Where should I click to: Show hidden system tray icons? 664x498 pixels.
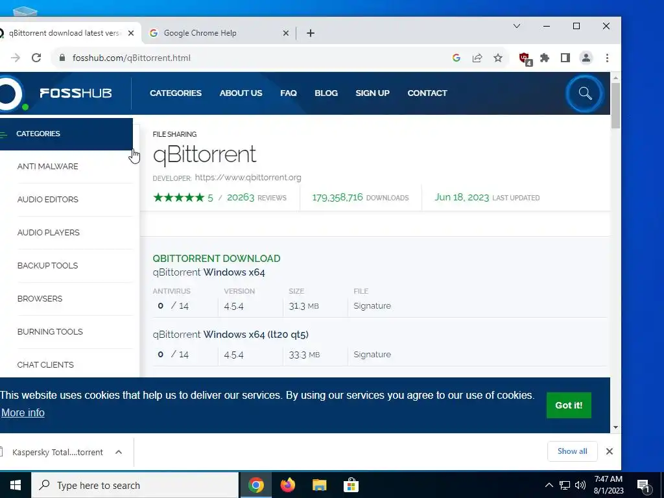[549, 485]
